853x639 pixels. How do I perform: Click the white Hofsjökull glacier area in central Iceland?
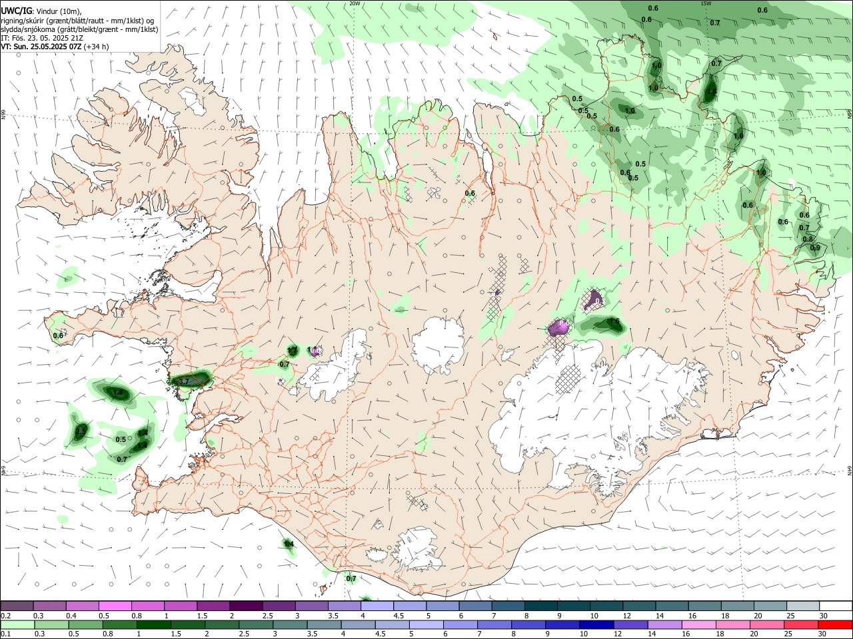tap(438, 345)
